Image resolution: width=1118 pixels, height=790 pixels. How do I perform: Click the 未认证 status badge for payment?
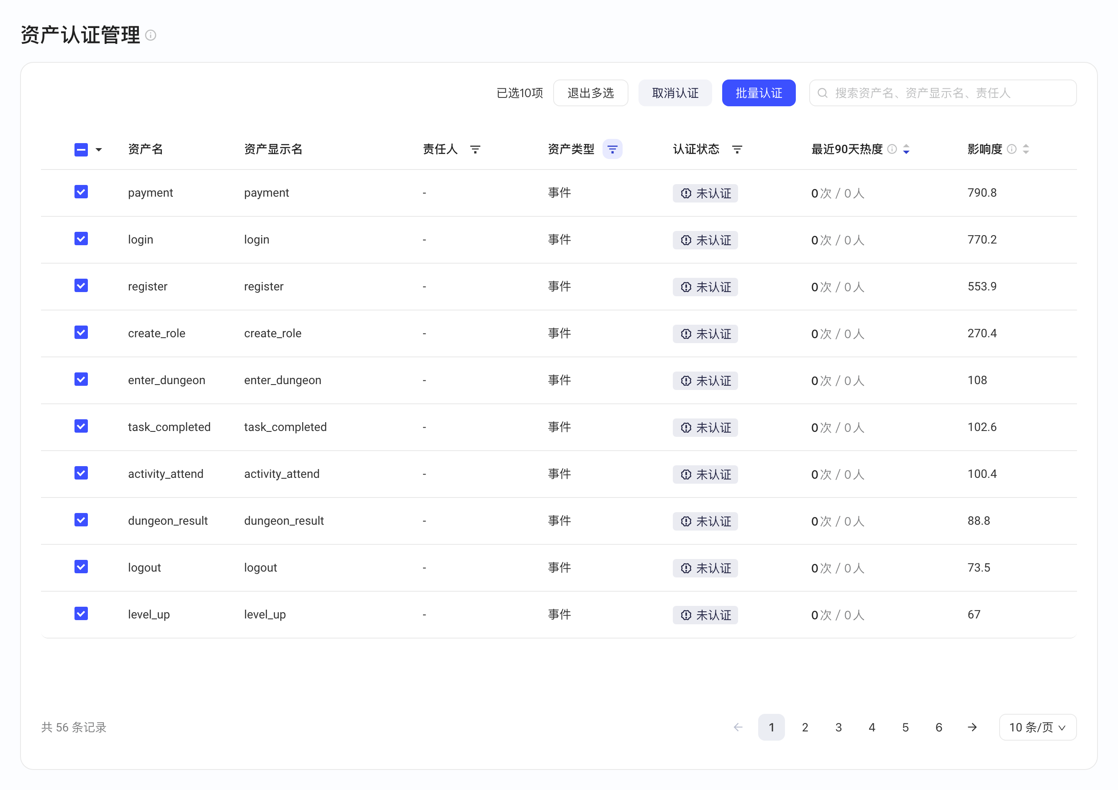[705, 193]
